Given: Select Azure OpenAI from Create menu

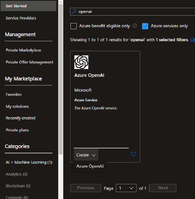Looking at the screenshot, I should click(90, 166).
